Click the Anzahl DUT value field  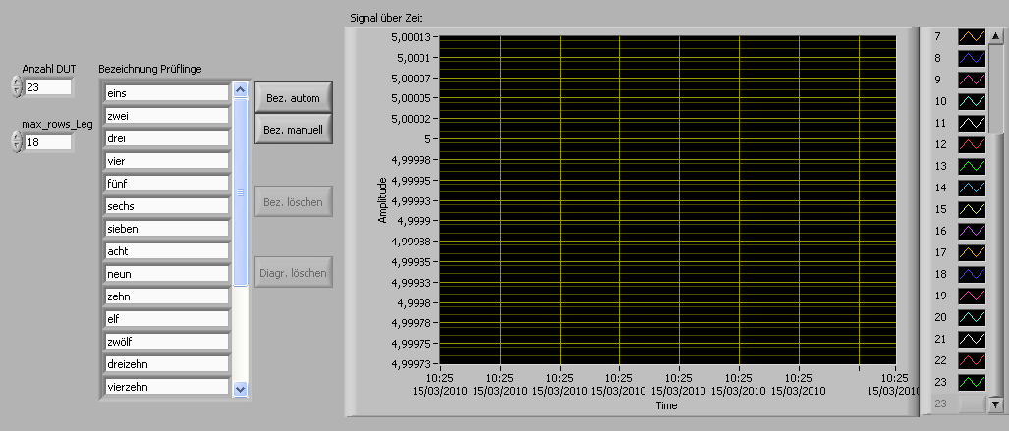48,87
